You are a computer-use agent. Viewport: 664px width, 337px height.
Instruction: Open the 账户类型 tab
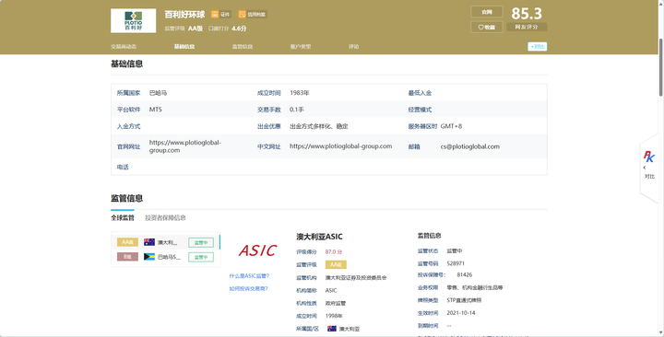click(x=301, y=47)
